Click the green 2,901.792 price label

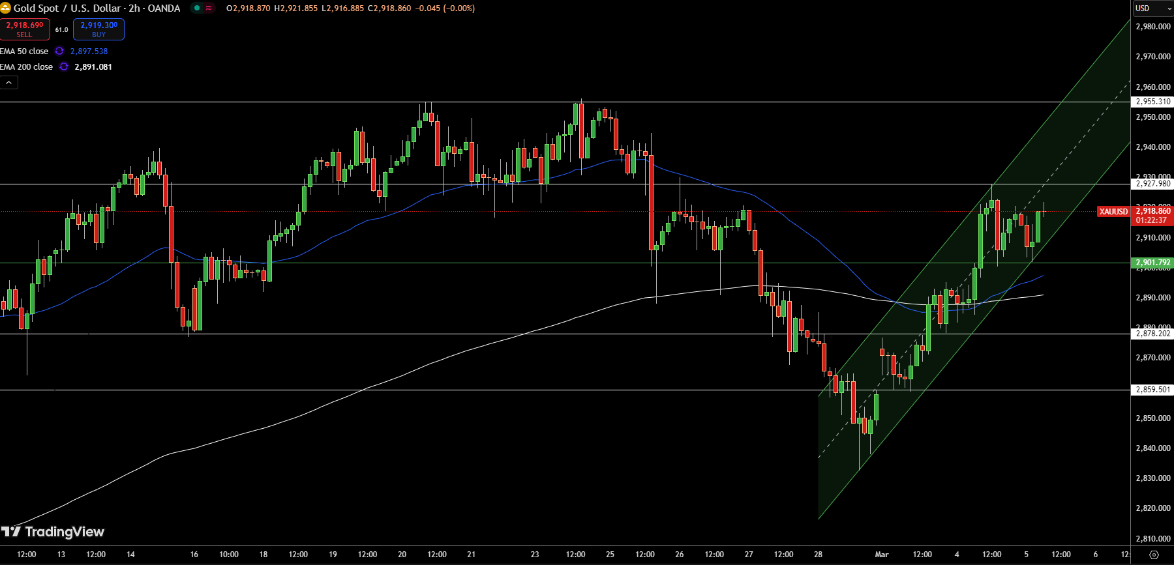[x=1152, y=263]
